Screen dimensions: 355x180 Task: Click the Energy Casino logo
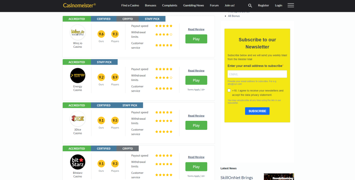click(78, 75)
